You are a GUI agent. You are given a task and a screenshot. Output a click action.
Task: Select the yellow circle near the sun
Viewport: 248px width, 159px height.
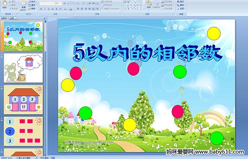(x=214, y=33)
